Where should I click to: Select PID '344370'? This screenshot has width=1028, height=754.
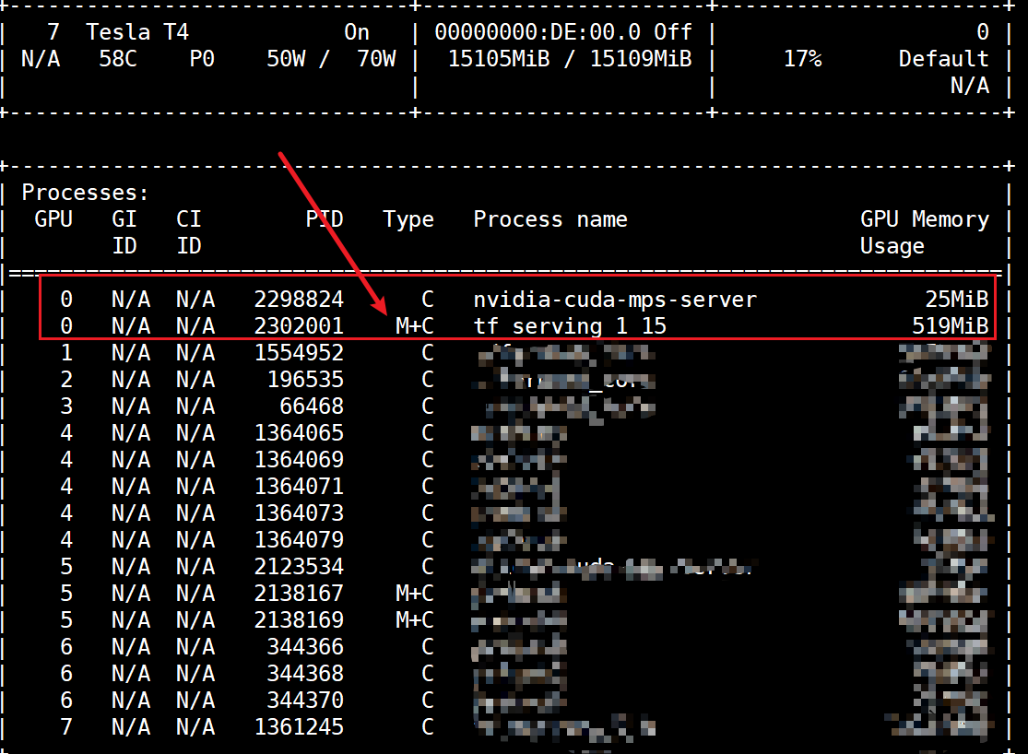click(x=305, y=701)
